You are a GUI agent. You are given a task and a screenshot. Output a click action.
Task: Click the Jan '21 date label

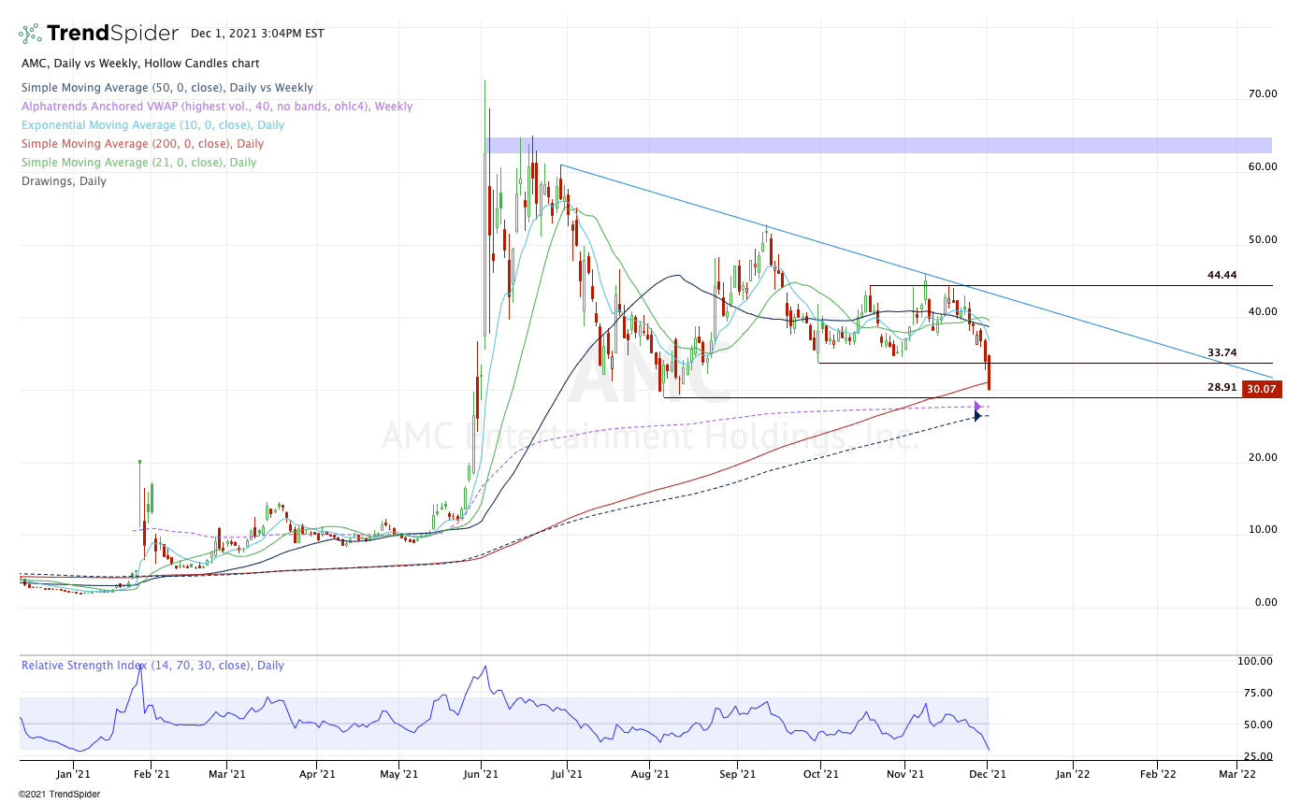[x=73, y=775]
